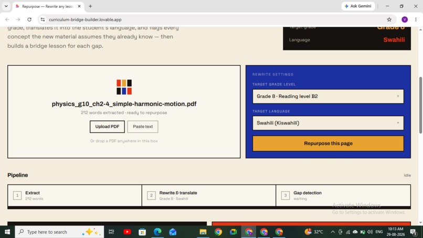
Task: Click the network tray icon
Action: pos(348,232)
